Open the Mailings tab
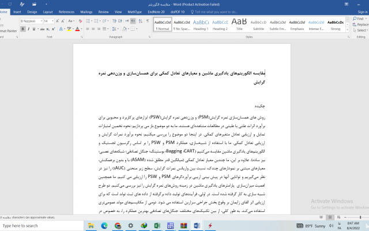 [86, 12]
